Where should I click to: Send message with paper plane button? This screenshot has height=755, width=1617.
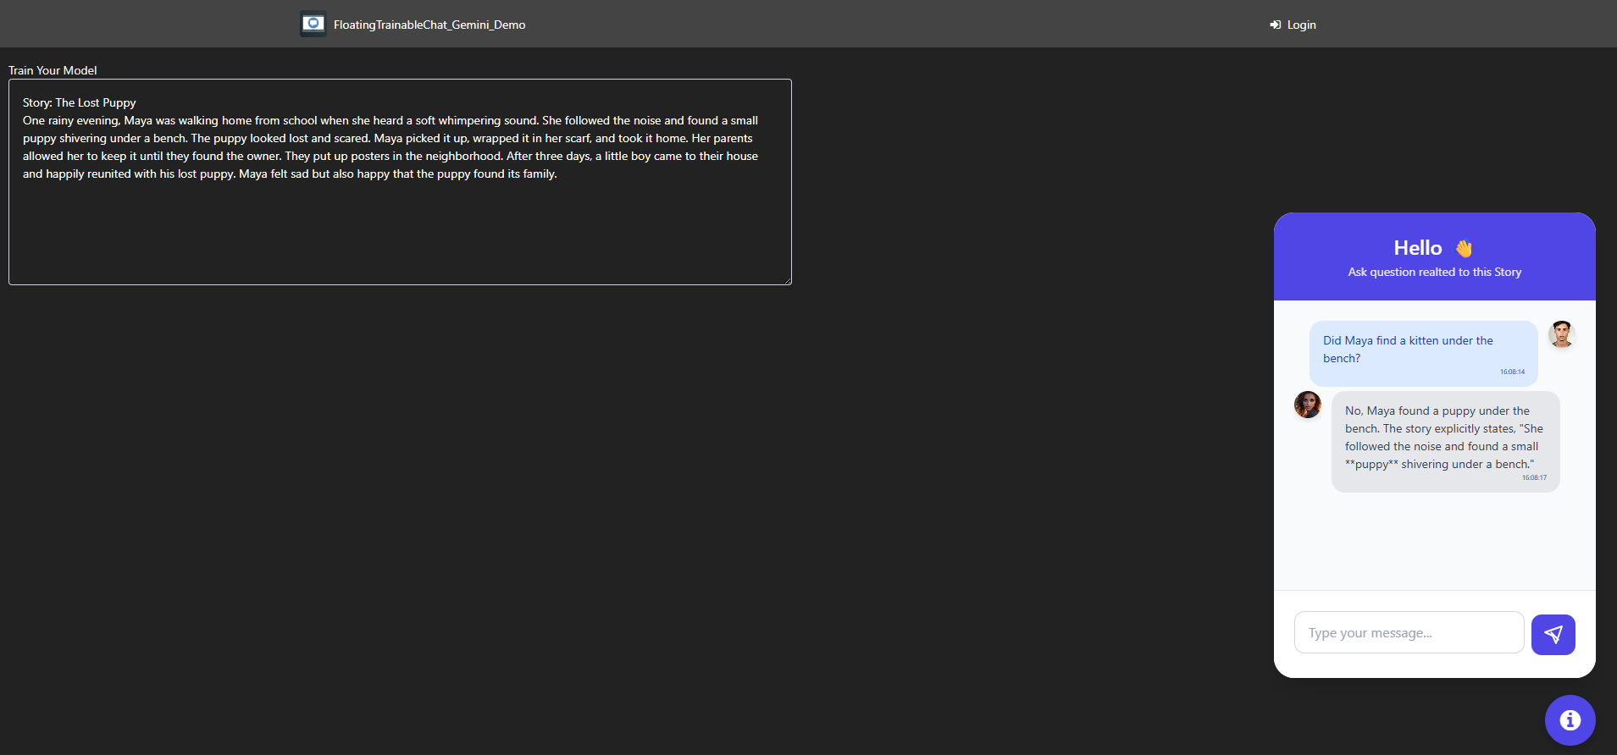[1553, 634]
